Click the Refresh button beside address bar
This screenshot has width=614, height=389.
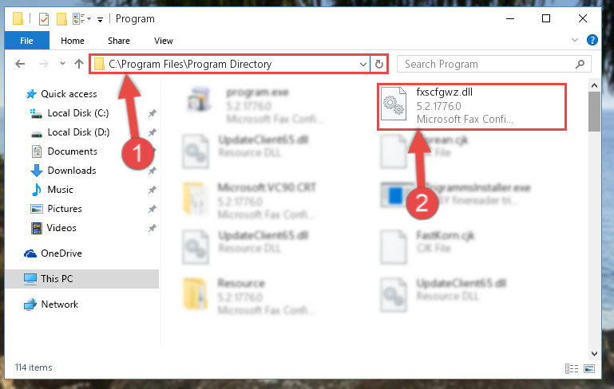click(x=378, y=64)
